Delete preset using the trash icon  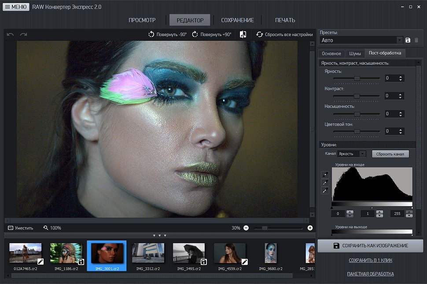pos(416,40)
